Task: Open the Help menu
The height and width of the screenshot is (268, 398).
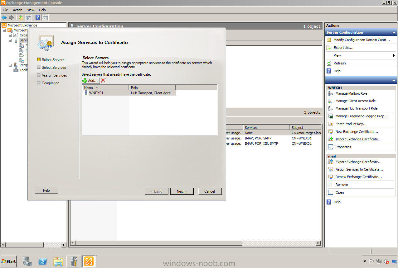Action: pos(42,10)
